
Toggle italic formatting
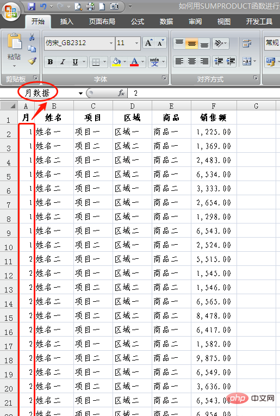pyautogui.click(x=63, y=62)
